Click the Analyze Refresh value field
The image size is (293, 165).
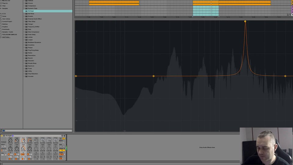(4, 150)
